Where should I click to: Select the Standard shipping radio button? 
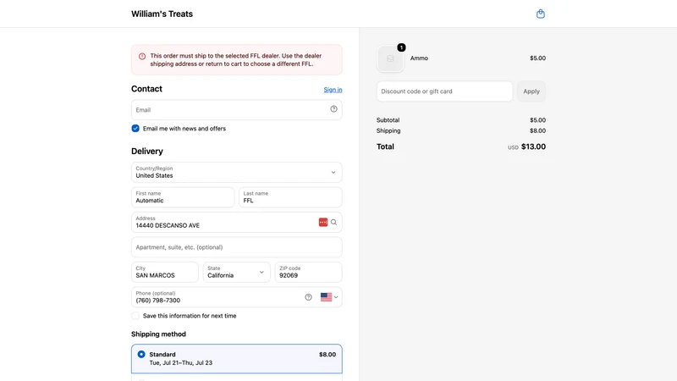pos(141,354)
